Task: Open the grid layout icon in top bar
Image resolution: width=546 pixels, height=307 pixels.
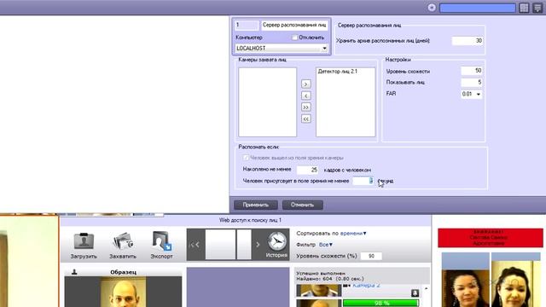Action: click(x=524, y=8)
